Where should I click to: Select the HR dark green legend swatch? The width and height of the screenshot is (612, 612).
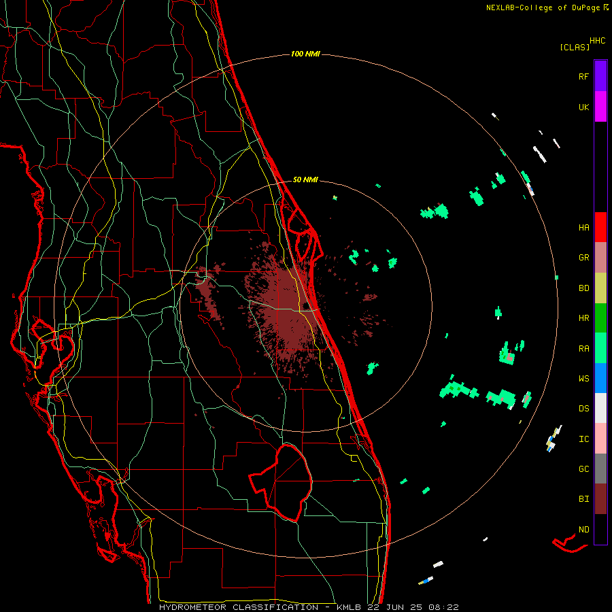[600, 318]
